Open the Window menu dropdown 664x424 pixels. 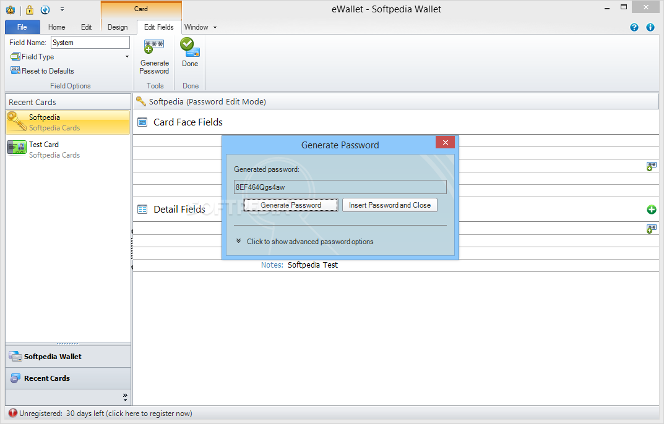tap(200, 27)
